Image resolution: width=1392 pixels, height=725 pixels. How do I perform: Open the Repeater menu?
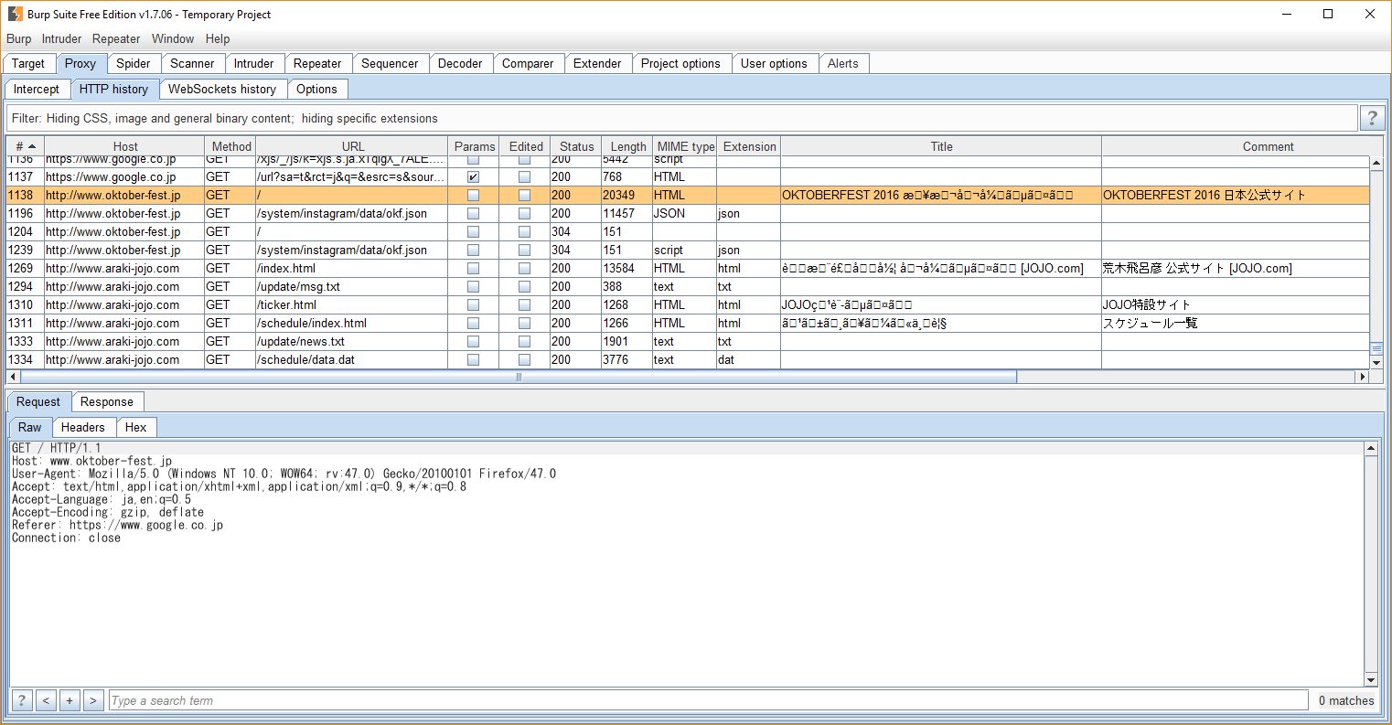coord(116,38)
